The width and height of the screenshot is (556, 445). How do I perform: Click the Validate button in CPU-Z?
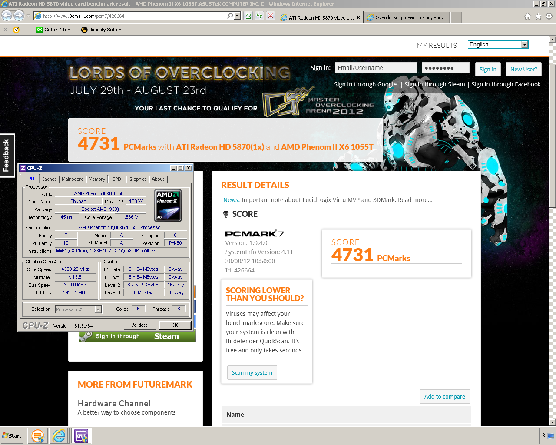point(139,325)
